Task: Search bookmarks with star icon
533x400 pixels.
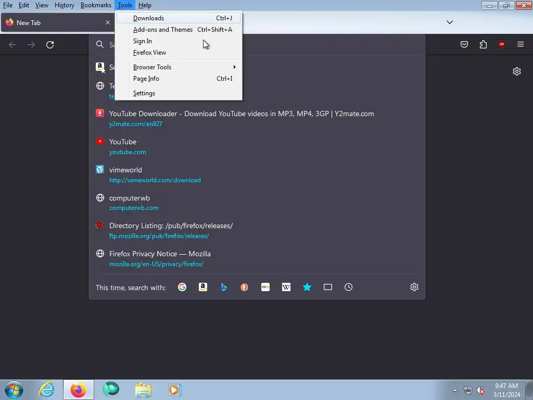Action: [307, 287]
